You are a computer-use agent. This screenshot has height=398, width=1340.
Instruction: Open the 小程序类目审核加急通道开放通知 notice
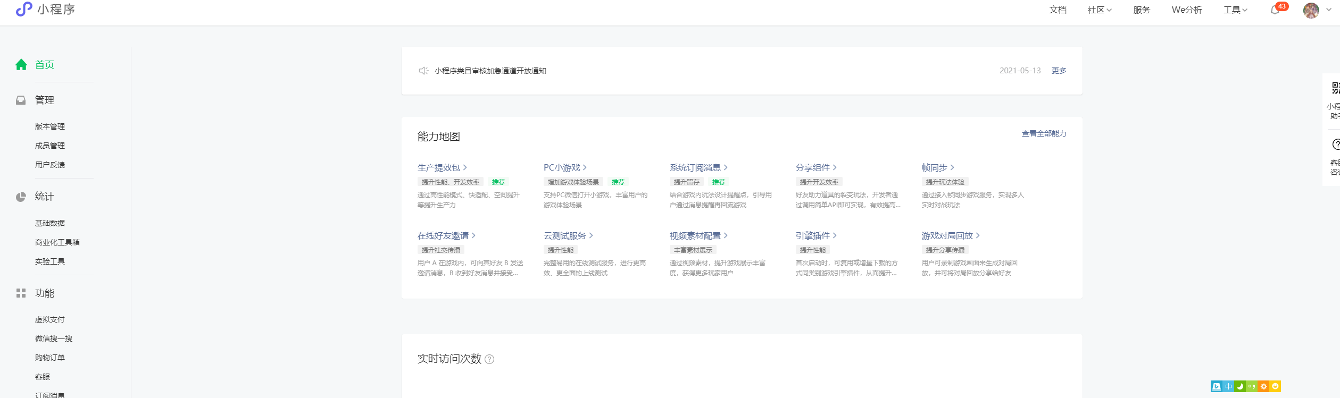point(490,71)
